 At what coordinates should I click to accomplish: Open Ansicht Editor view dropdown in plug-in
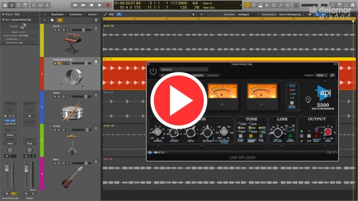click(x=321, y=75)
